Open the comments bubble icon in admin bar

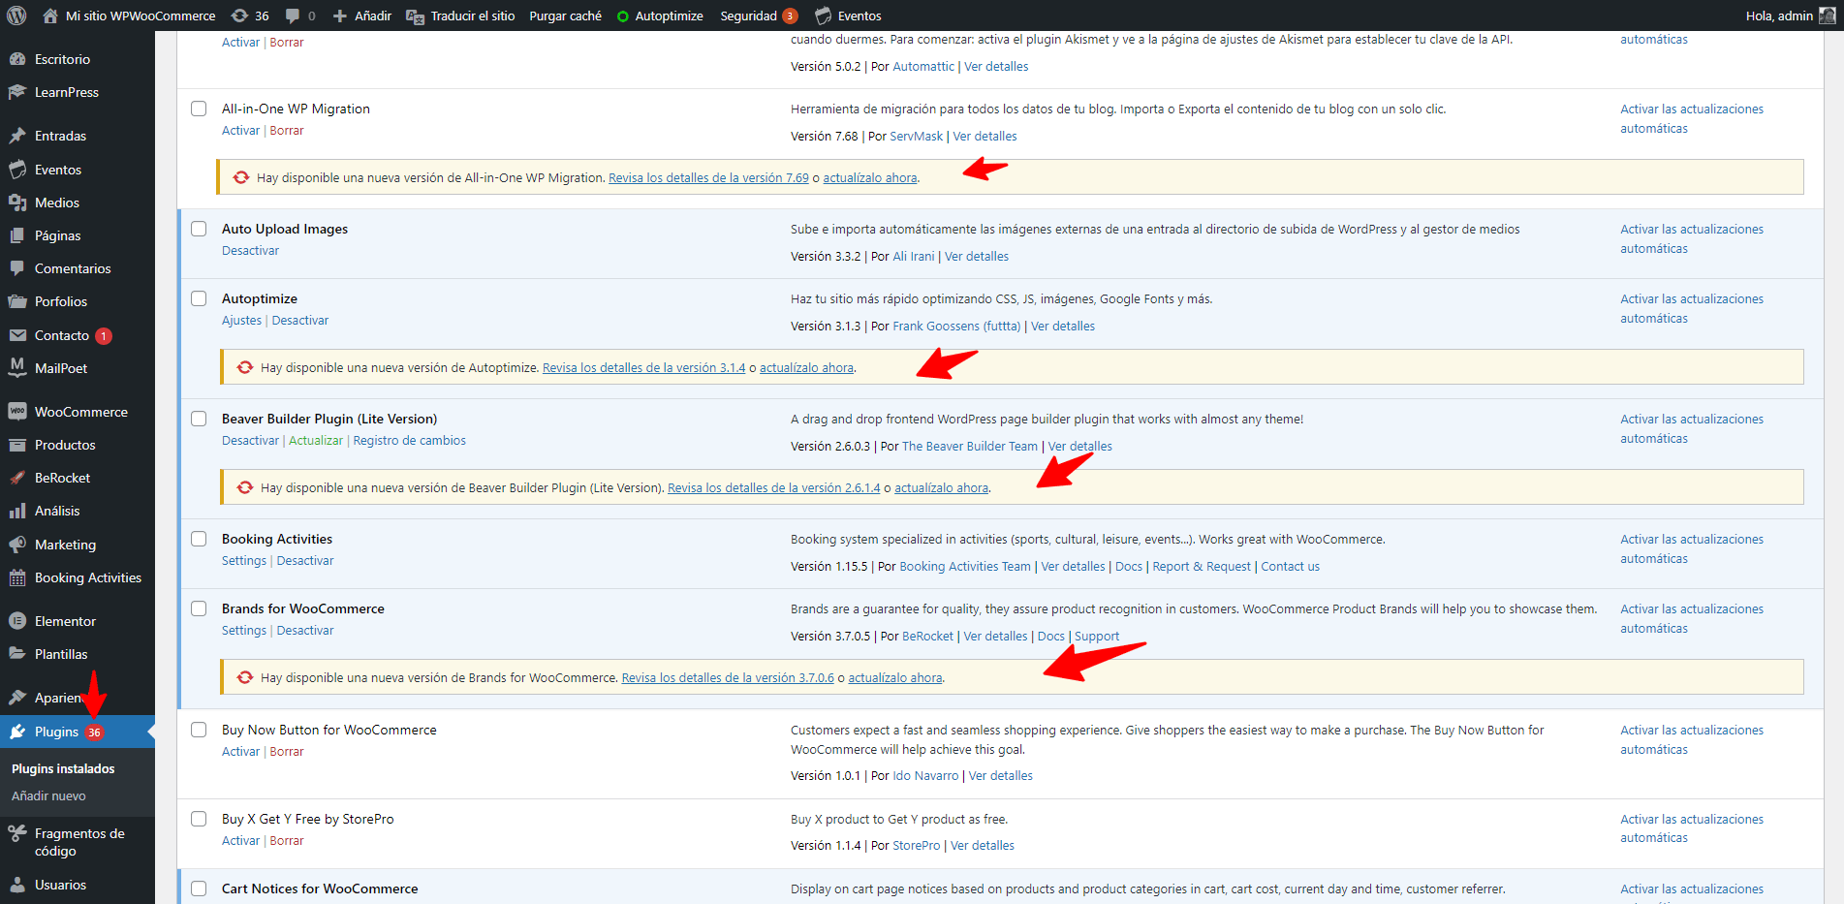coord(293,16)
